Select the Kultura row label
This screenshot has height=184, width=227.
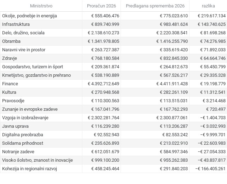(10, 92)
